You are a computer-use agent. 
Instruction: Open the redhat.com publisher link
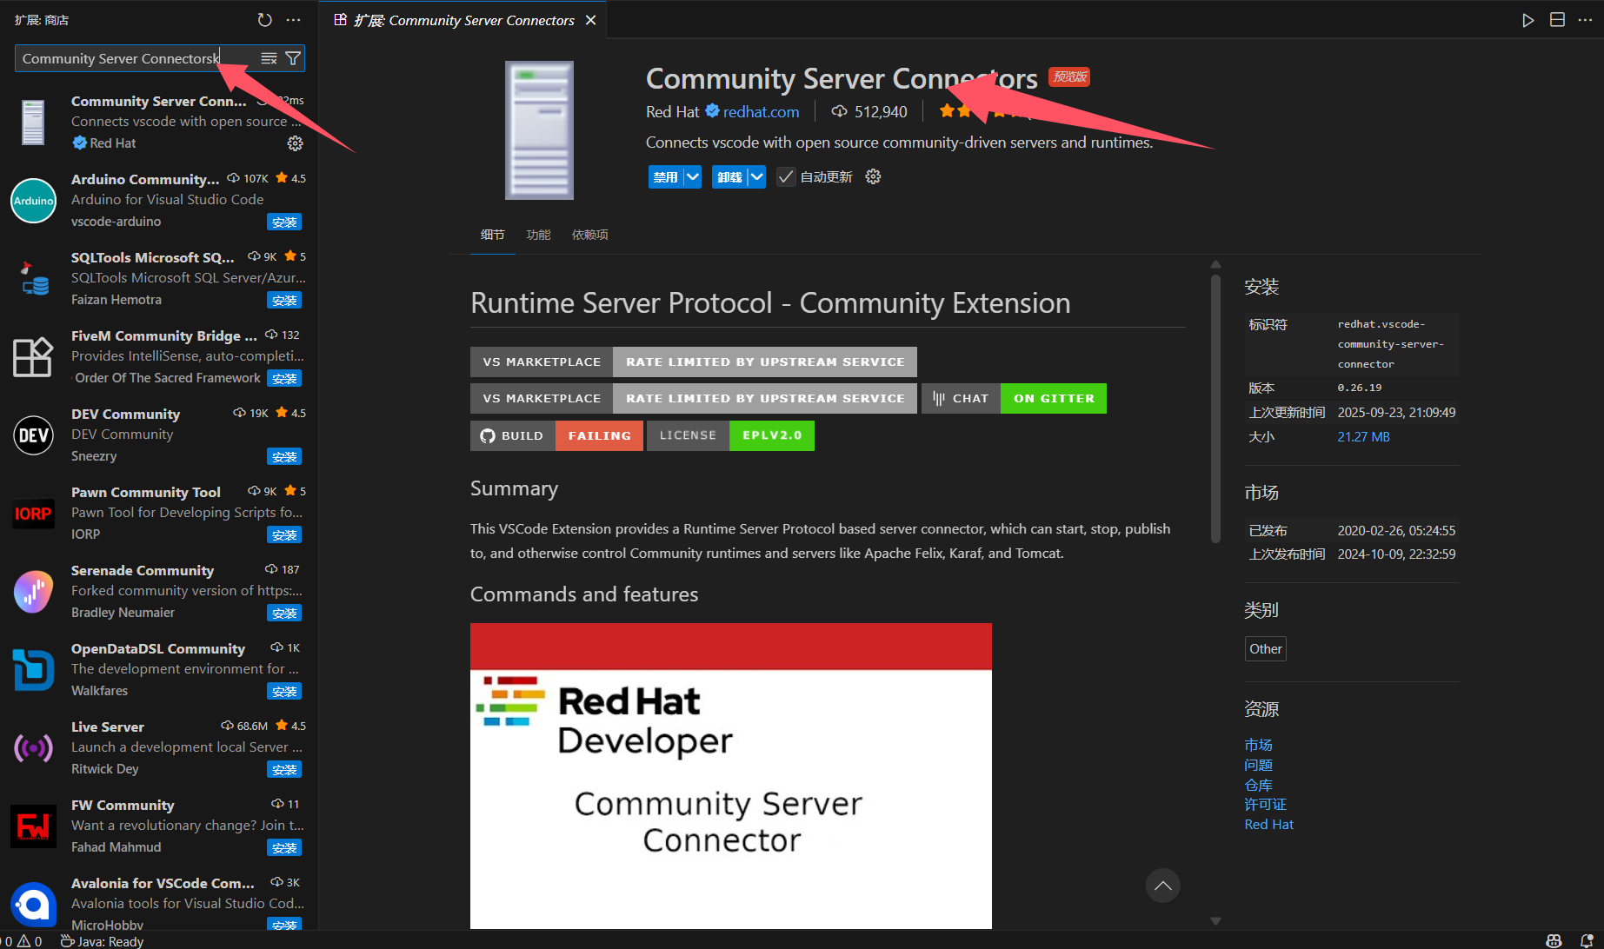(x=761, y=111)
